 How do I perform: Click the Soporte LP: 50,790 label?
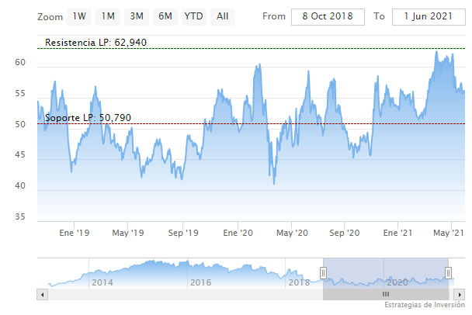click(x=88, y=117)
